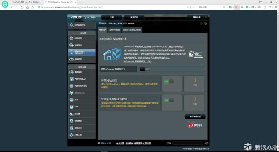
Task: Click the browser screenshot capture icon
Action: point(231,7)
